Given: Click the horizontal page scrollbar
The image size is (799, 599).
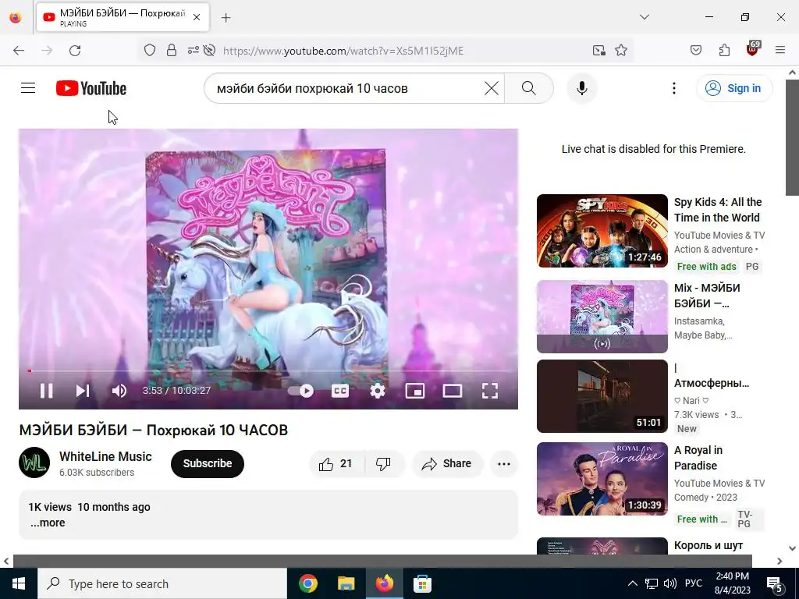Looking at the screenshot, I should (x=382, y=561).
